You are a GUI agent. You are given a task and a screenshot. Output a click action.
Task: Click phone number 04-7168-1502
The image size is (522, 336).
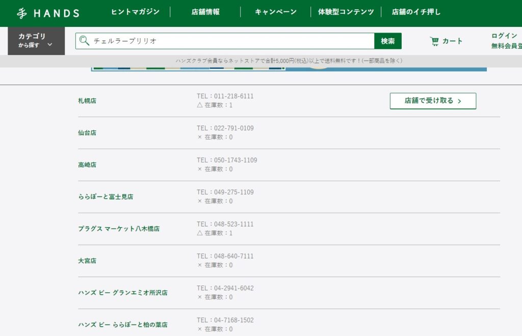pyautogui.click(x=233, y=320)
